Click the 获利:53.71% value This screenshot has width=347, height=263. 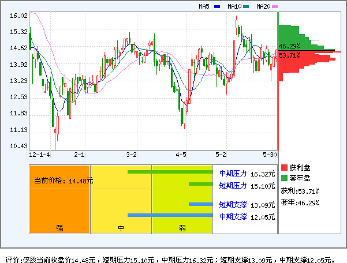(300, 191)
